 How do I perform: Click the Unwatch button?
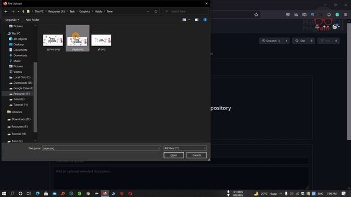pos(271,41)
